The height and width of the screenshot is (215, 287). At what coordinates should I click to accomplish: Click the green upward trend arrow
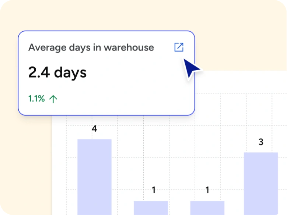(53, 99)
